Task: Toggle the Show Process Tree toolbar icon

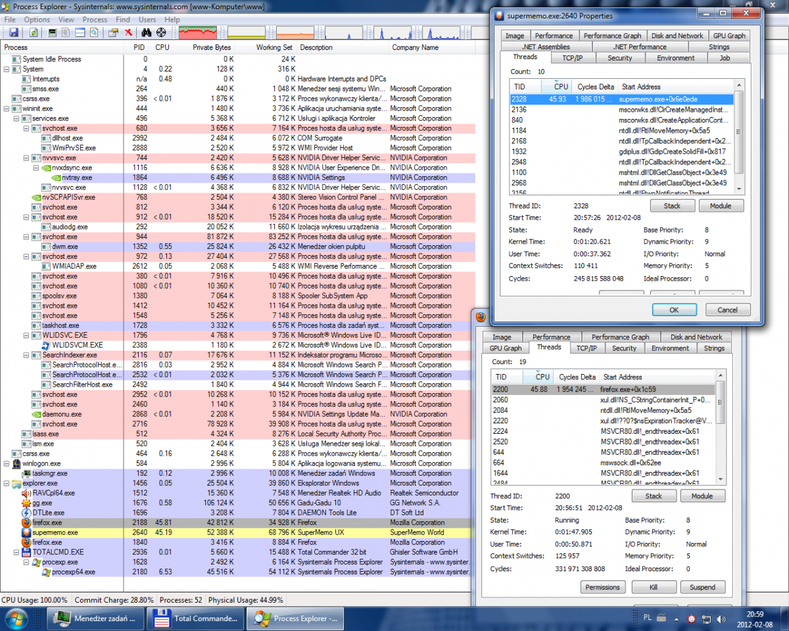Action: click(x=66, y=32)
